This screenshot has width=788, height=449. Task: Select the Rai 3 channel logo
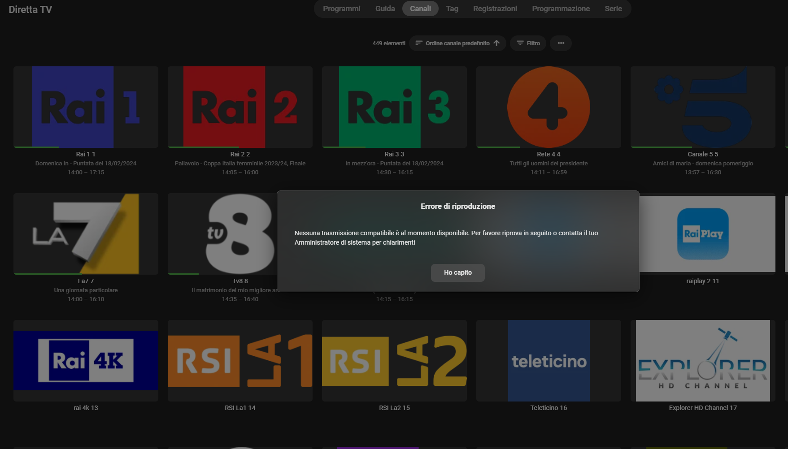(394, 107)
